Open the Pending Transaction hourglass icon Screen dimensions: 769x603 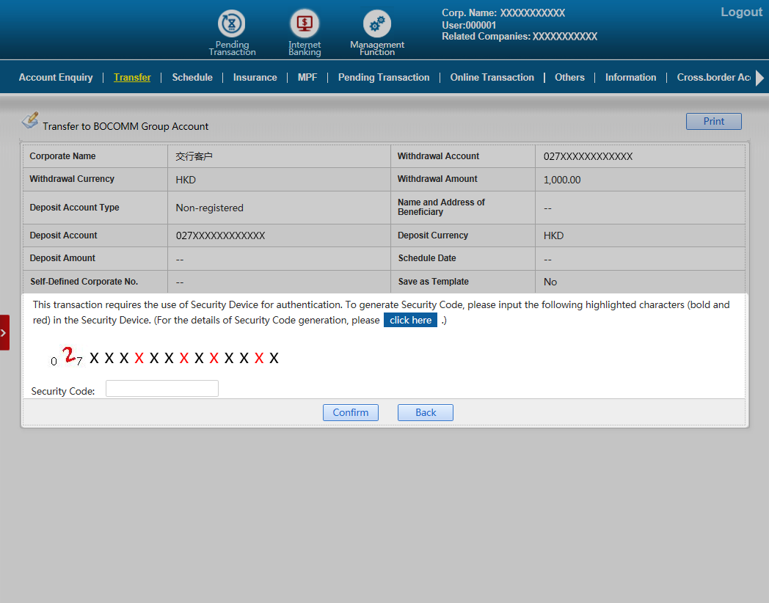[x=231, y=23]
